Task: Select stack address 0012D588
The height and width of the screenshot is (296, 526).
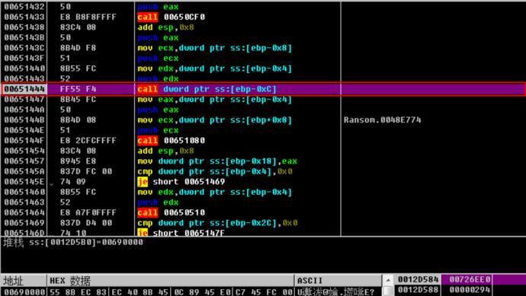Action: (x=418, y=290)
